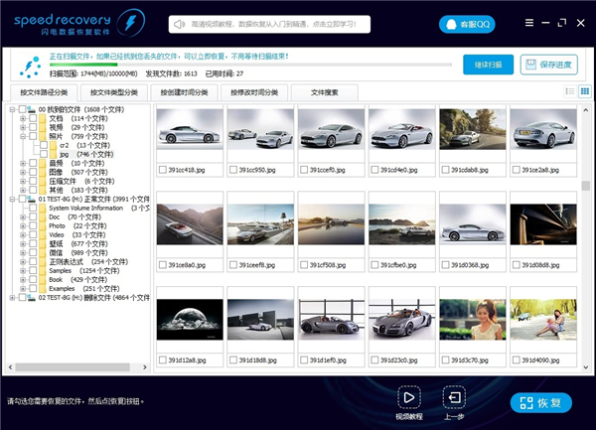Open the 视频教程 video tutorial icon
Screen dimensions: 596x430
click(408, 398)
